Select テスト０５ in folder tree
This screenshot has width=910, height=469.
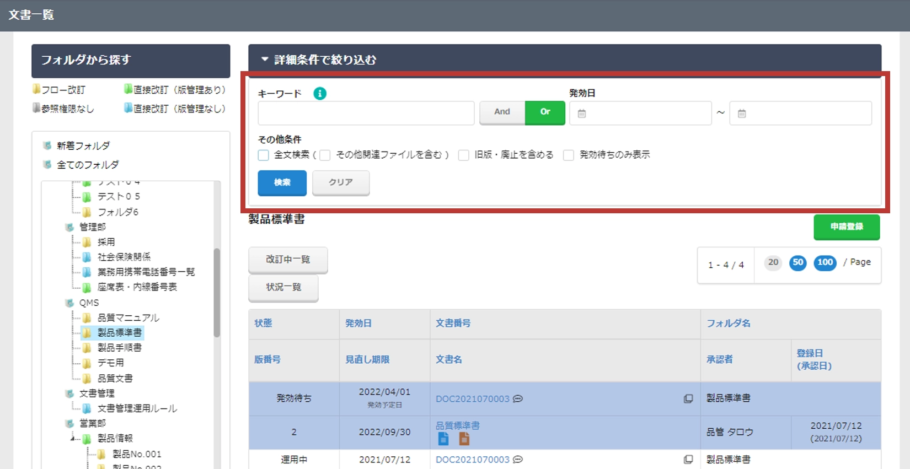tap(119, 197)
